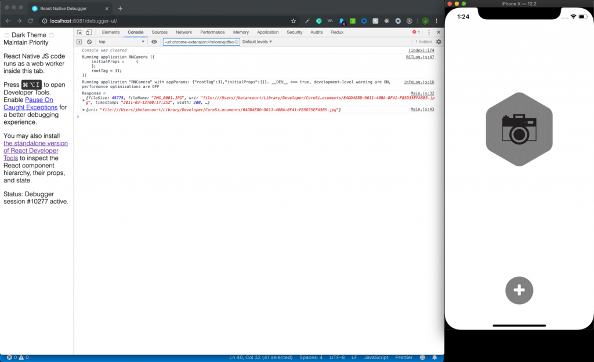This screenshot has width=594, height=362.
Task: Select the inspect element tool in DevTools
Action: coord(80,32)
